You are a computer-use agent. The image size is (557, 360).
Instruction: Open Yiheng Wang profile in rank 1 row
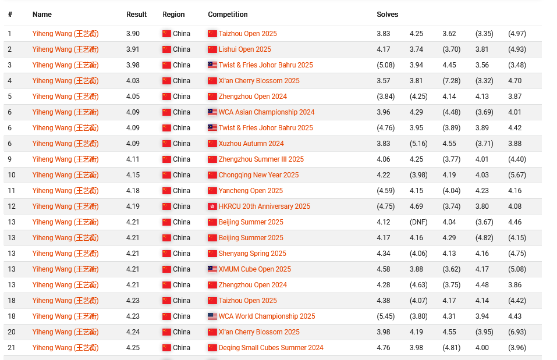click(65, 34)
